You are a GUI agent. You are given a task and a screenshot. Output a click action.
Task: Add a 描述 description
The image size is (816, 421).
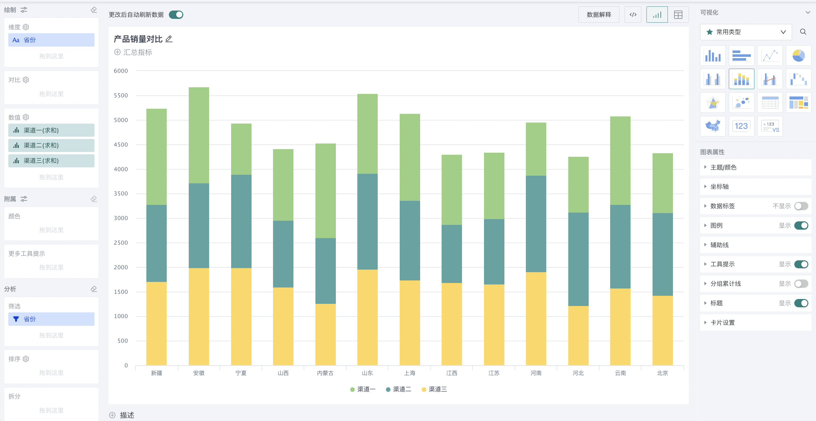(x=122, y=415)
